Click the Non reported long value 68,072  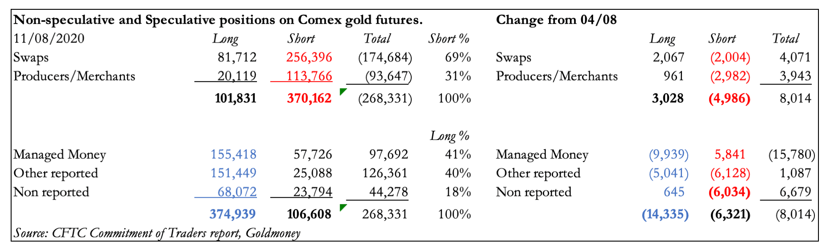pyautogui.click(x=237, y=192)
